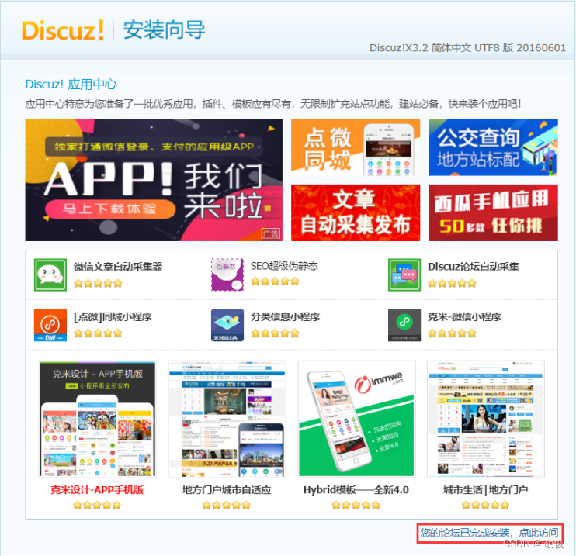This screenshot has width=576, height=556.
Task: Click star rating under 地方门户城市自适应
Action: pos(227,506)
